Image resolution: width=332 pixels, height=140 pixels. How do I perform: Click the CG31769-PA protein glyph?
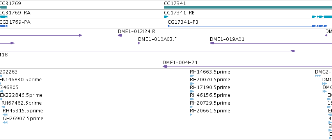[x=4, y=26]
